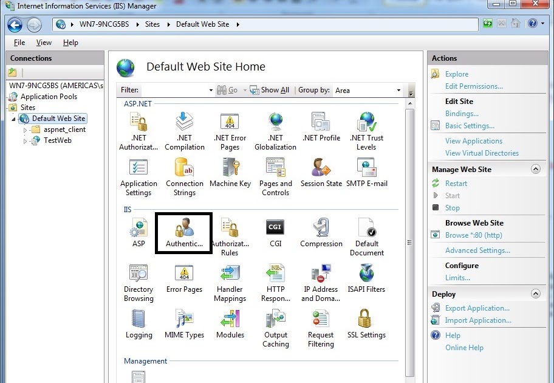Screen dimensions: 554x383
Task: Collapse the Manage Web Site section
Action: pos(535,168)
